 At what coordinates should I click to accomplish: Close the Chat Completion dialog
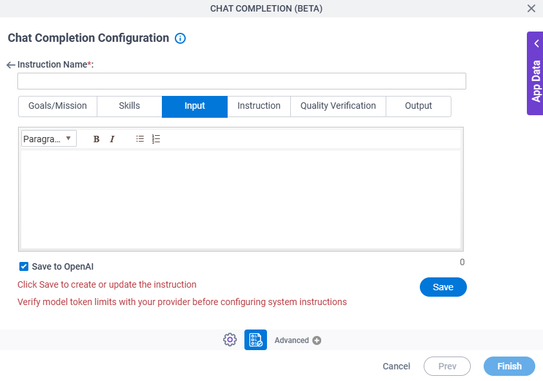coord(531,8)
